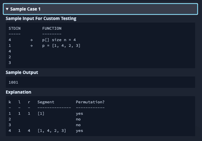Click the text 'p[] size n = 4'
The image size is (202, 141).
[59, 40]
